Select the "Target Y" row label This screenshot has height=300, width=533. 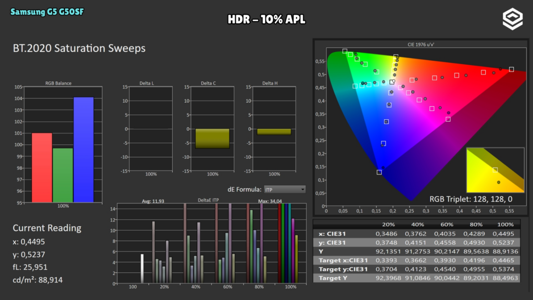tap(333, 278)
